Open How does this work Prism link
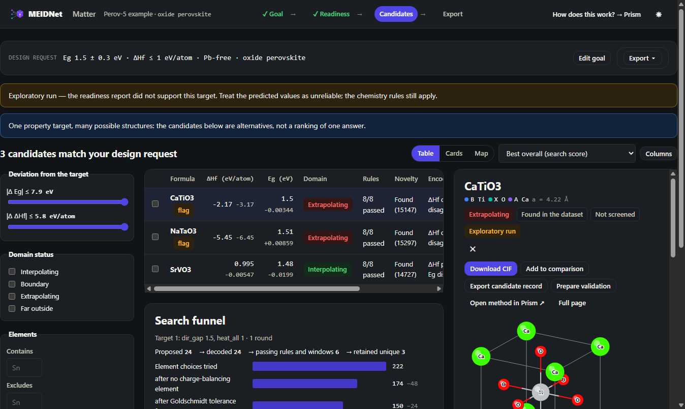The height and width of the screenshot is (409, 685). pos(597,14)
